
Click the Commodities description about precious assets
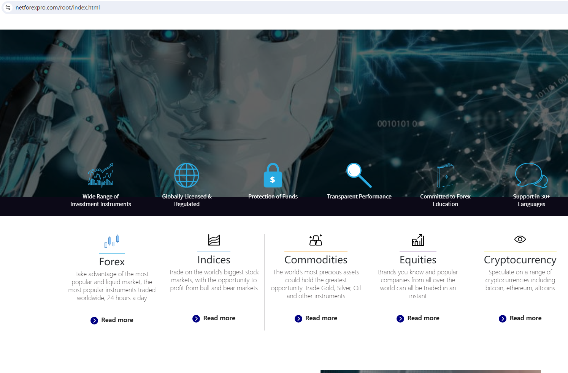316,284
